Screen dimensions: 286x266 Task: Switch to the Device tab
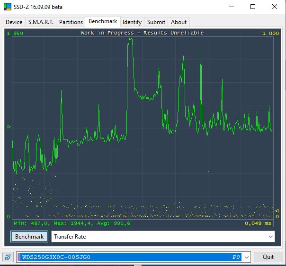coord(14,22)
